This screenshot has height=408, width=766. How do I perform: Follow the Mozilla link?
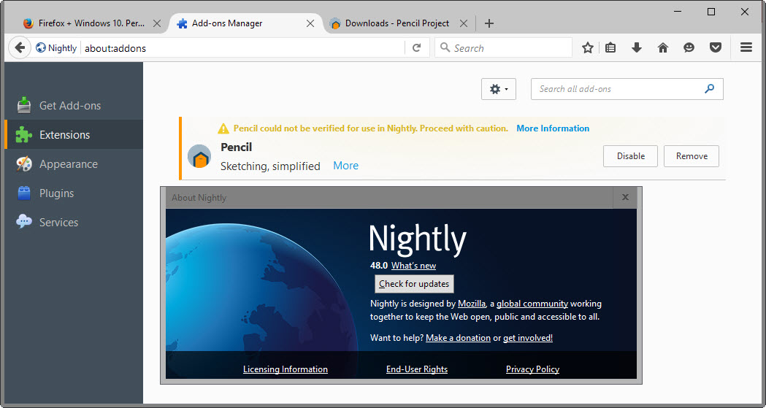[x=472, y=304]
